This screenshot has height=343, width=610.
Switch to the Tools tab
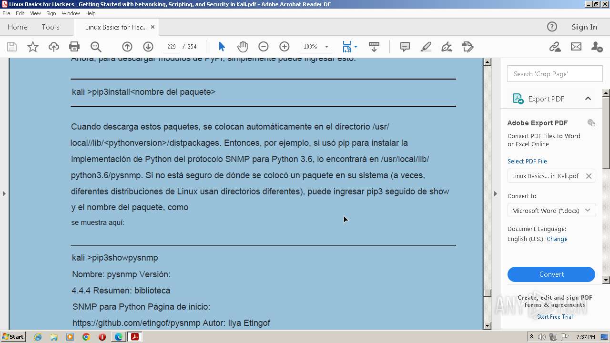tap(51, 27)
